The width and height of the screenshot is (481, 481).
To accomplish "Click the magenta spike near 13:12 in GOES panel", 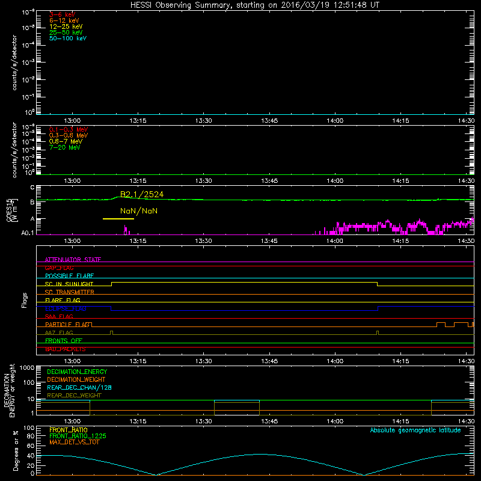I will [x=126, y=230].
